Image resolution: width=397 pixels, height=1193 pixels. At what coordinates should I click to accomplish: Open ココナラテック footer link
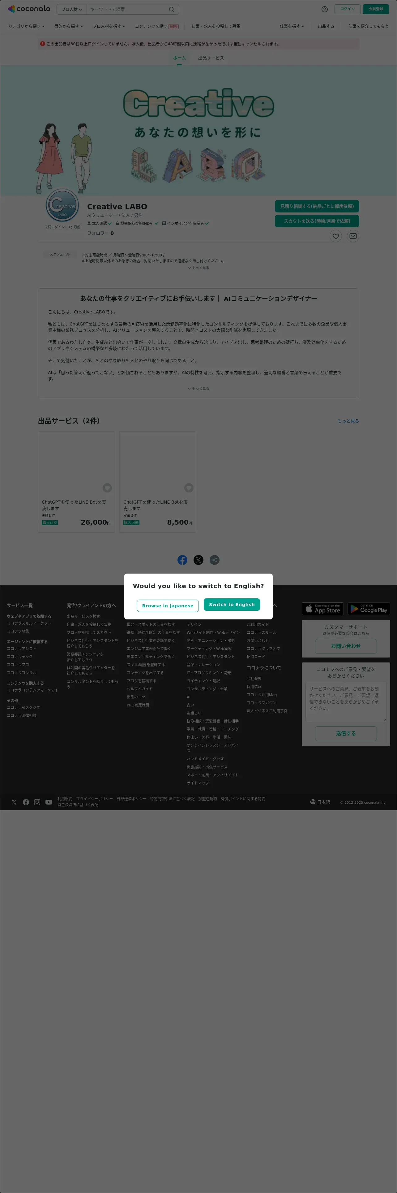[20, 657]
